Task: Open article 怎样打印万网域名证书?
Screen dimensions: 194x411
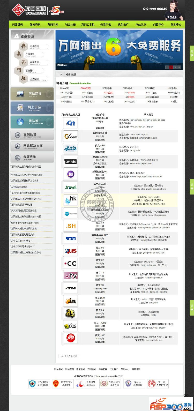Action: pos(22,246)
